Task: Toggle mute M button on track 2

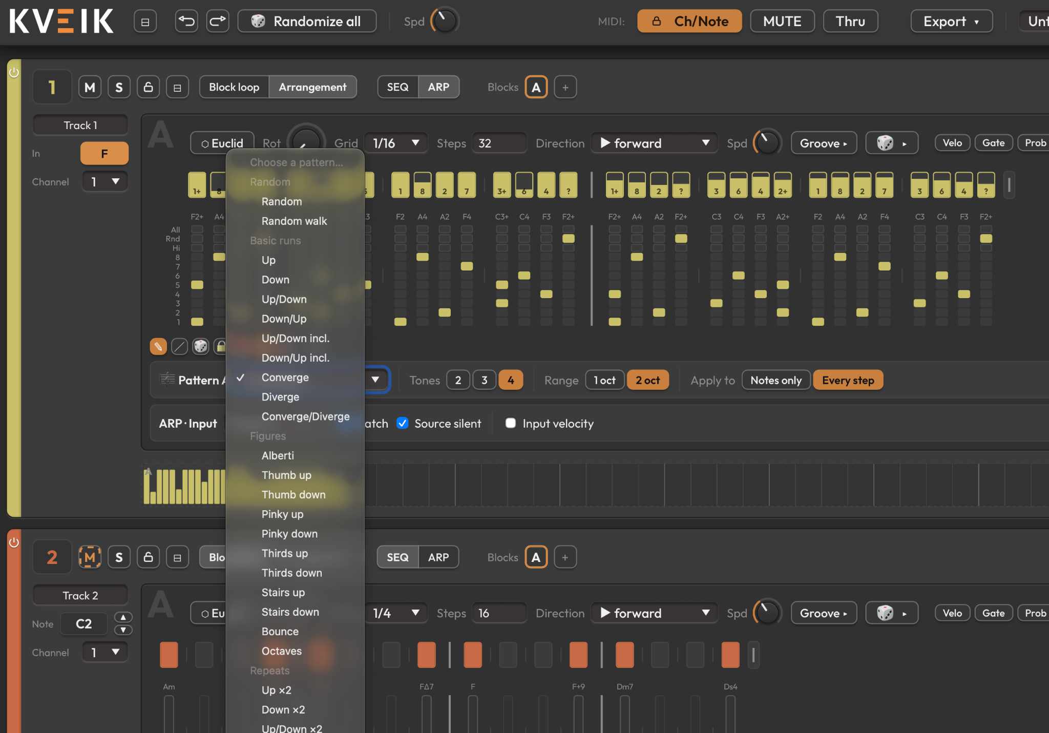Action: click(x=90, y=557)
